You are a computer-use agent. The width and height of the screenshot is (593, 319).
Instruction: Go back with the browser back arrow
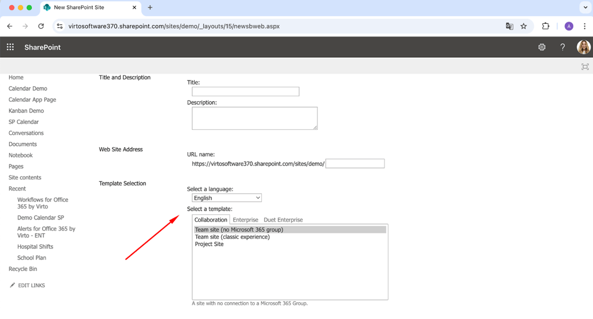(10, 27)
